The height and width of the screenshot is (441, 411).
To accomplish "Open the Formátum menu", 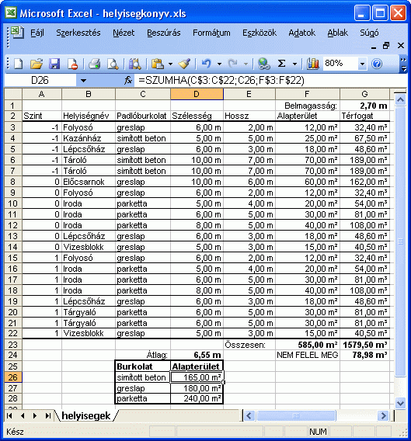I will point(211,33).
